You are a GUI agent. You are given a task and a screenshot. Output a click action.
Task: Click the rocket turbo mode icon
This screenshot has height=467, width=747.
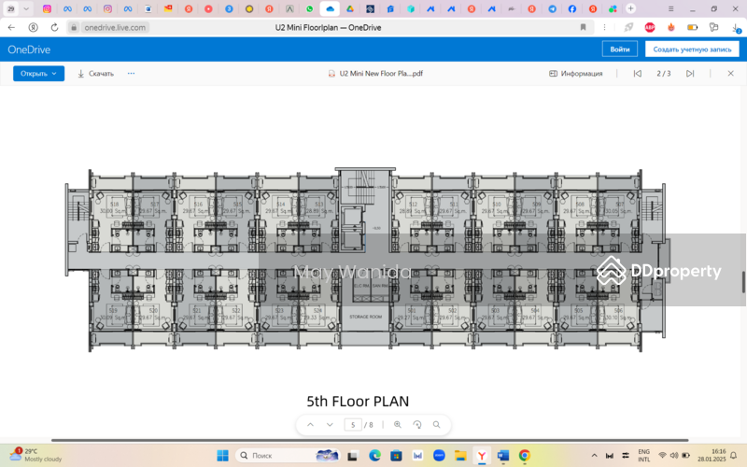click(628, 28)
